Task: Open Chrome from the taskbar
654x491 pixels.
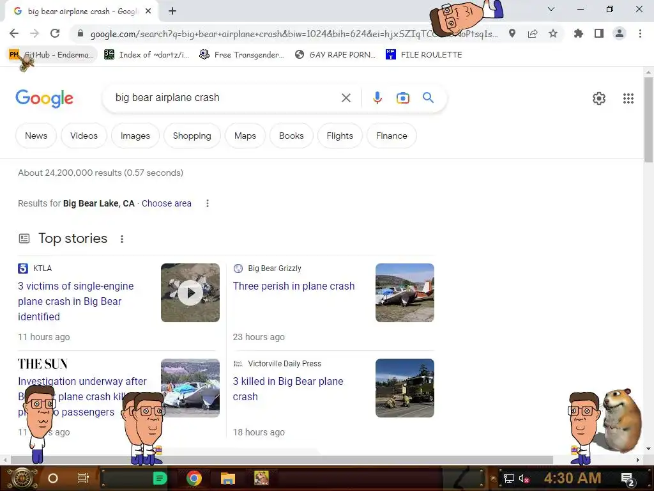Action: pyautogui.click(x=194, y=478)
